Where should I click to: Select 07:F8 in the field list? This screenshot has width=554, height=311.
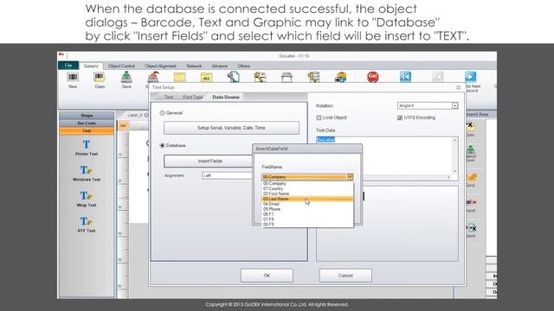[306, 219]
